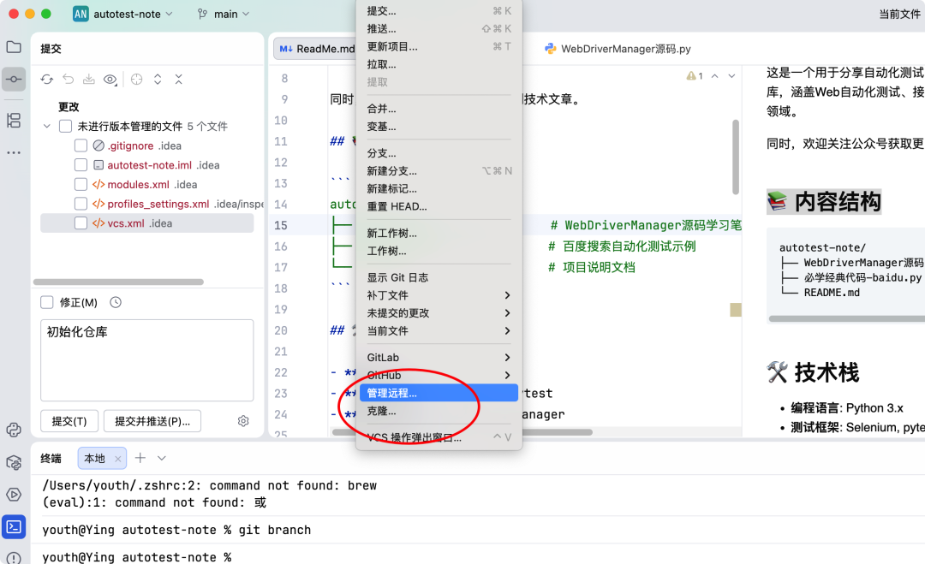
Task: Check the profiles_settings.xml checkbox
Action: tap(81, 204)
